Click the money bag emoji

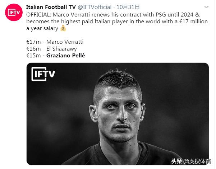(x=63, y=28)
